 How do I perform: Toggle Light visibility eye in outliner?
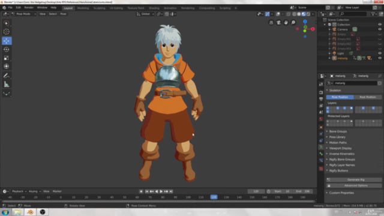380,53
